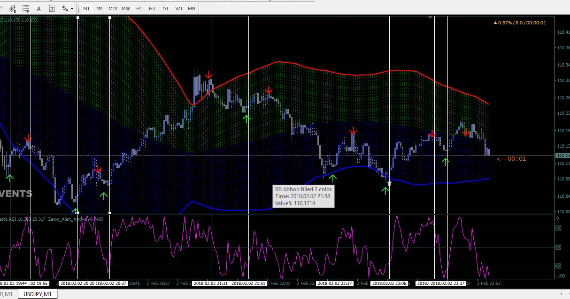Toggle the M15 timeframe button
This screenshot has width=570, height=299.
coord(113,8)
